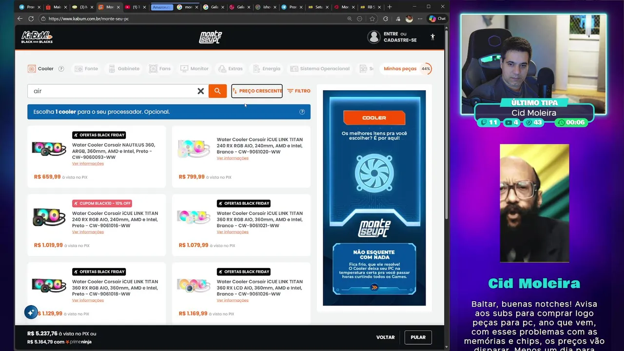Select black TITAN 240 RX cooler thumbnail
This screenshot has height=351, width=624.
[x=49, y=217]
